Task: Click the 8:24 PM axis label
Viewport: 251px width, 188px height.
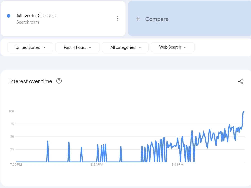Action: pos(97,164)
